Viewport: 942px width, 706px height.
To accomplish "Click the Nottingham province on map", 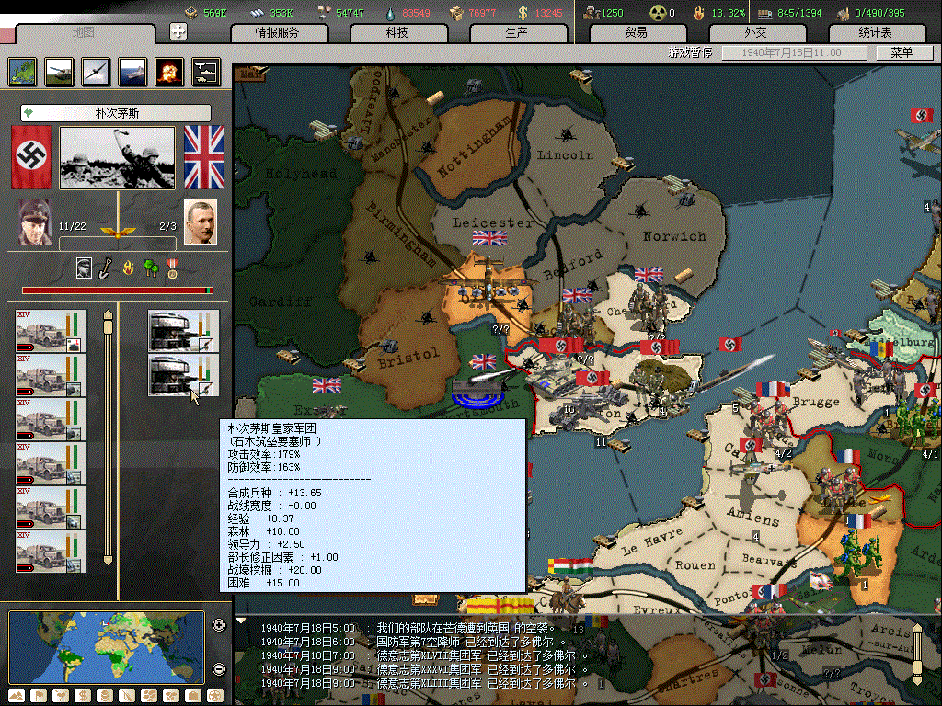I will pyautogui.click(x=476, y=147).
